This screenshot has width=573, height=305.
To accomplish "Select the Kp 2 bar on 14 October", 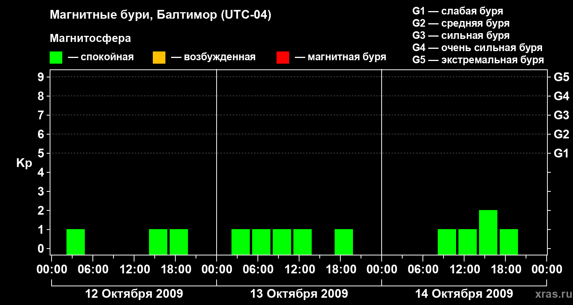I will [488, 232].
